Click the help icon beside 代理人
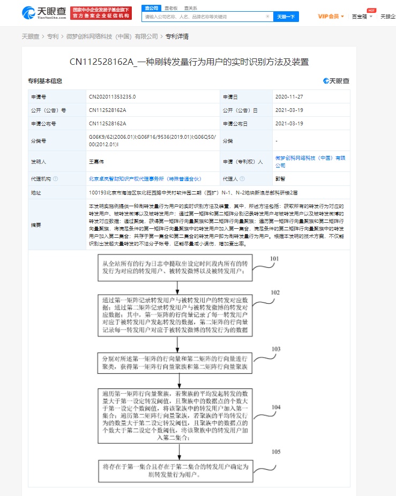The image size is (396, 496). coord(242,179)
